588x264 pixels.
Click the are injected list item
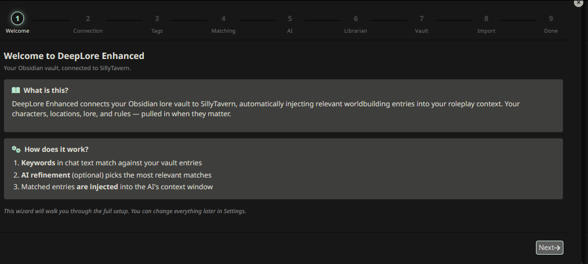pyautogui.click(x=117, y=187)
